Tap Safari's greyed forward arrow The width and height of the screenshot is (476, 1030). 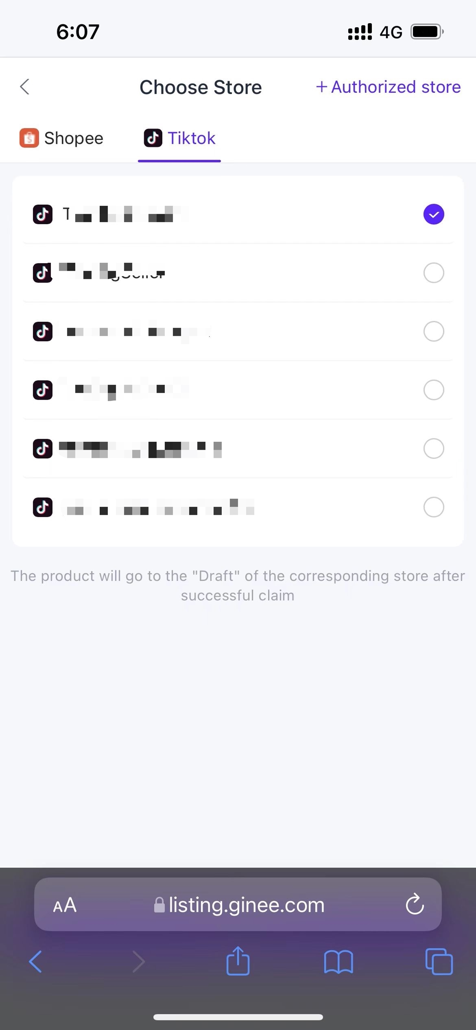[139, 962]
